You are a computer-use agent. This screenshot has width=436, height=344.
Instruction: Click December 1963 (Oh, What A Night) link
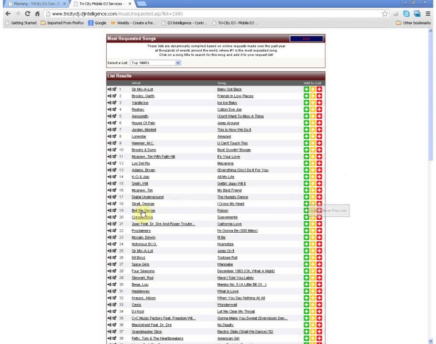[246, 271]
